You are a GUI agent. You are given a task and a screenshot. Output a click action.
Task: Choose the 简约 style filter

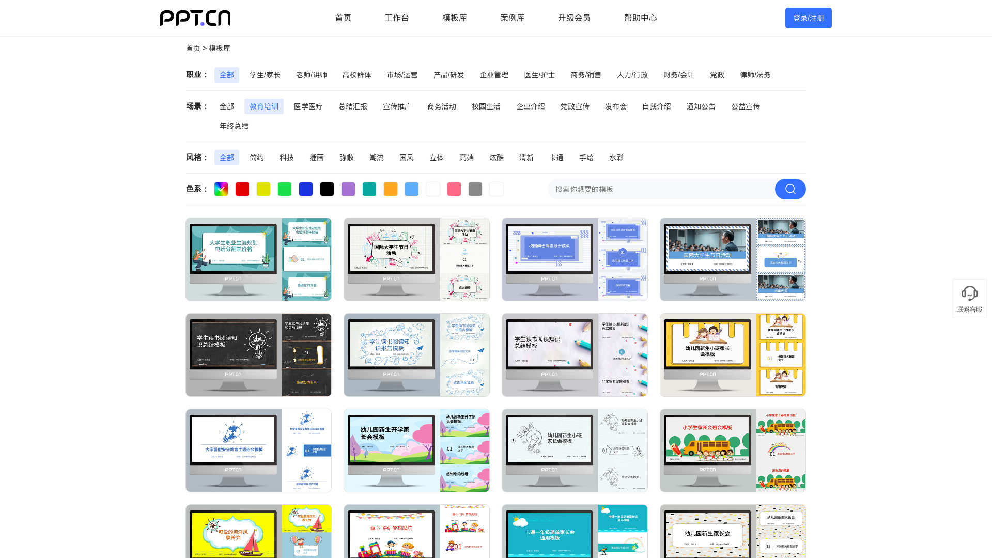click(x=257, y=158)
